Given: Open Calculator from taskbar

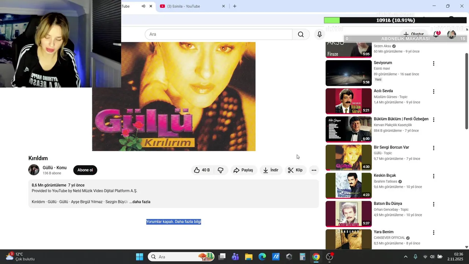Looking at the screenshot, I should point(303,257).
